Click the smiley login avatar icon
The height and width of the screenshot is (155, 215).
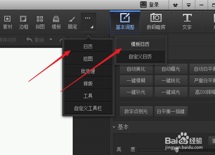(x=143, y=5)
